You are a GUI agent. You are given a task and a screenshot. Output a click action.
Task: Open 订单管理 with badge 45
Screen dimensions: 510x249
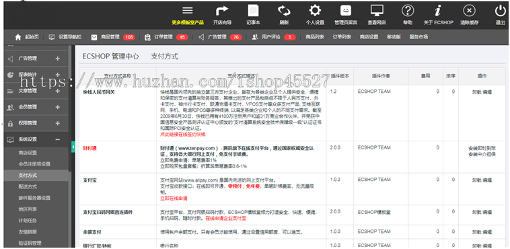click(x=166, y=37)
